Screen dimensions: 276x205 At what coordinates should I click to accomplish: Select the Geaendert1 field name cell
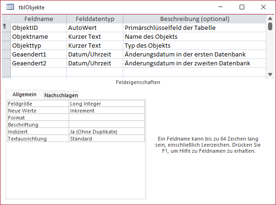point(39,54)
